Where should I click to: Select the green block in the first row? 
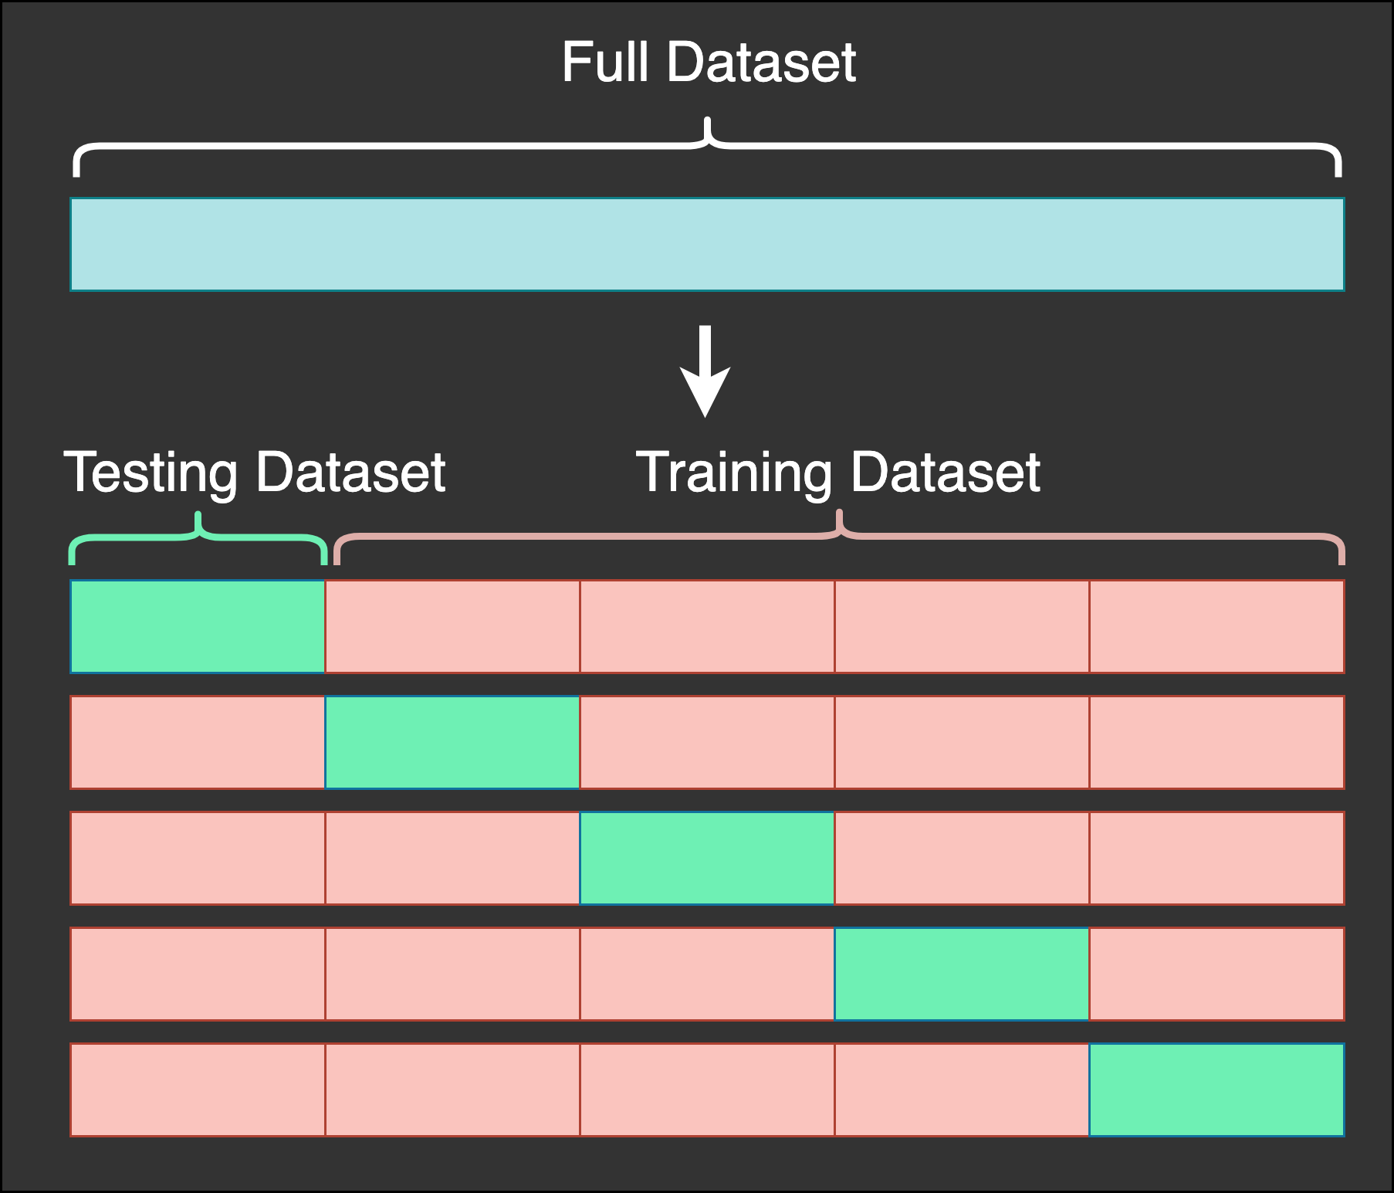(x=198, y=627)
